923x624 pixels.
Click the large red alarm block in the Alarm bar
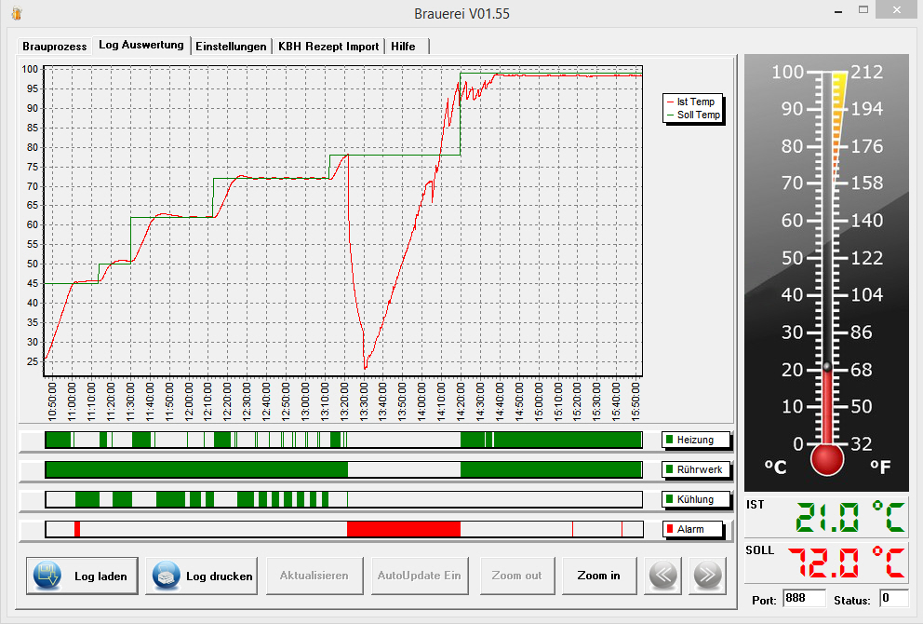(403, 529)
